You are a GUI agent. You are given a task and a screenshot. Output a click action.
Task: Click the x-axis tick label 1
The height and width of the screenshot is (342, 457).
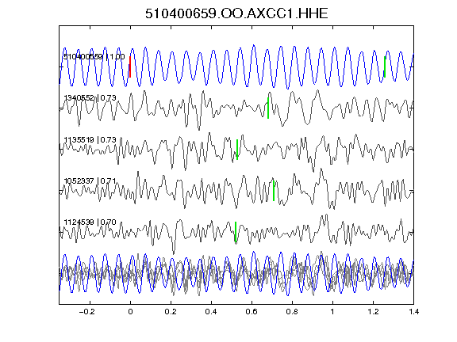332,312
